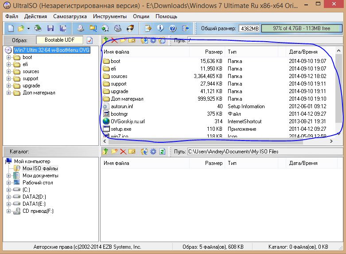Expand the efi folder tree node
Screen dimensions: 346x254
click(8, 64)
